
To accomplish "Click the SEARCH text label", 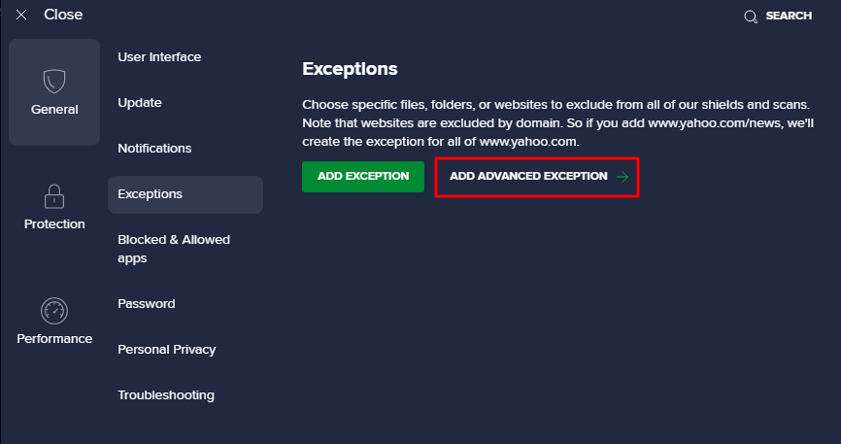I will [789, 17].
